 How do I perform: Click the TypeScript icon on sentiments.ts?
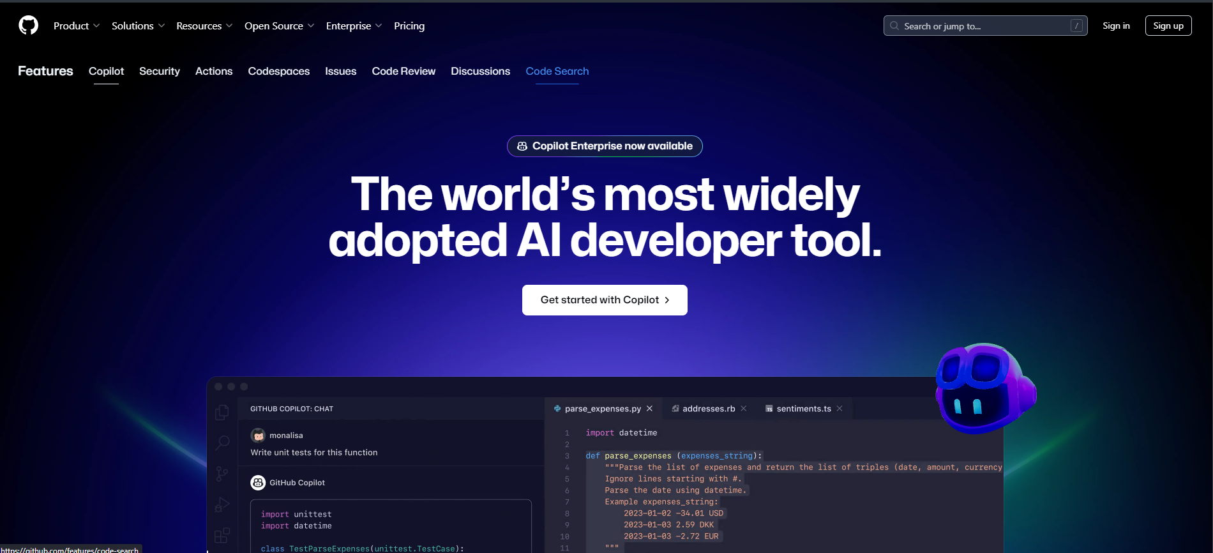click(x=769, y=409)
